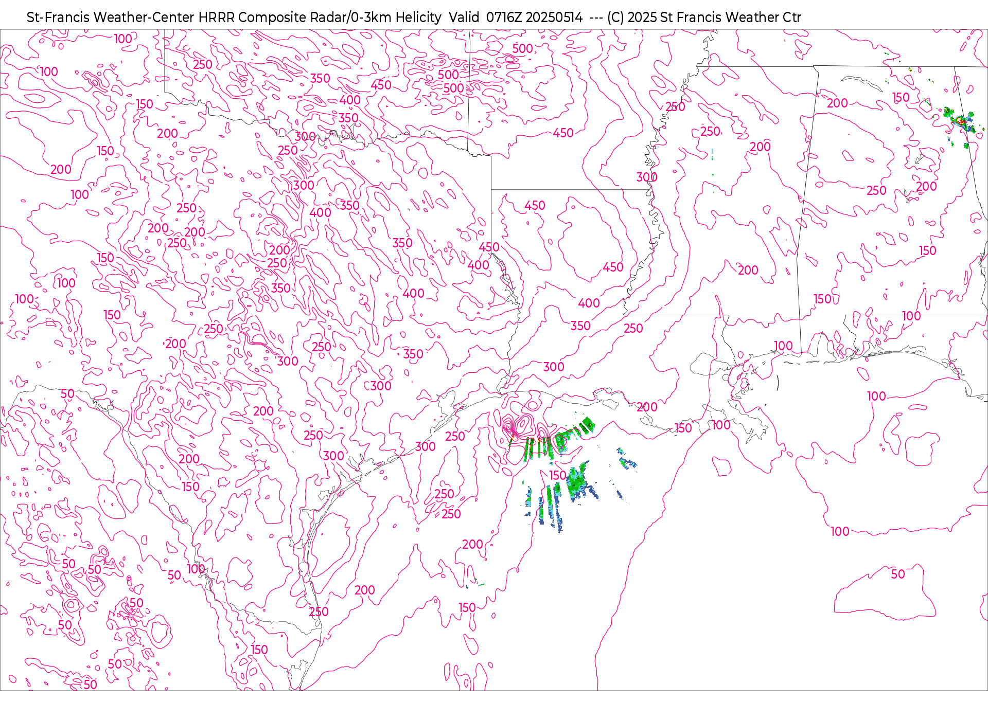The height and width of the screenshot is (720, 988).
Task: Click the red-cored radar echo in northeast corner
Action: click(x=960, y=120)
